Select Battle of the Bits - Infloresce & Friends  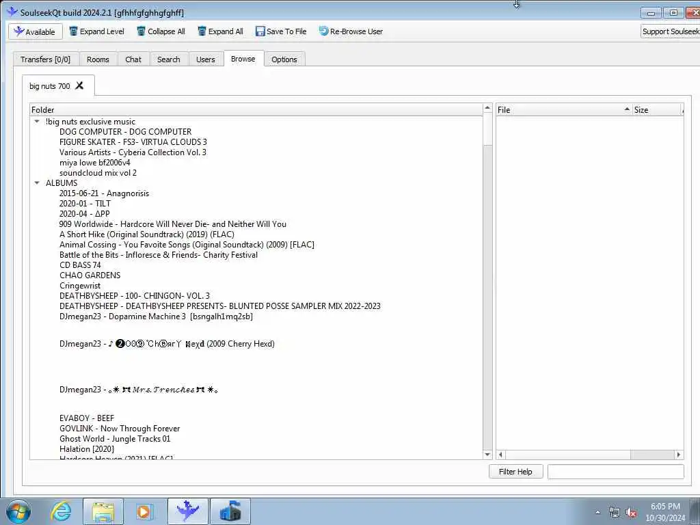(x=159, y=255)
